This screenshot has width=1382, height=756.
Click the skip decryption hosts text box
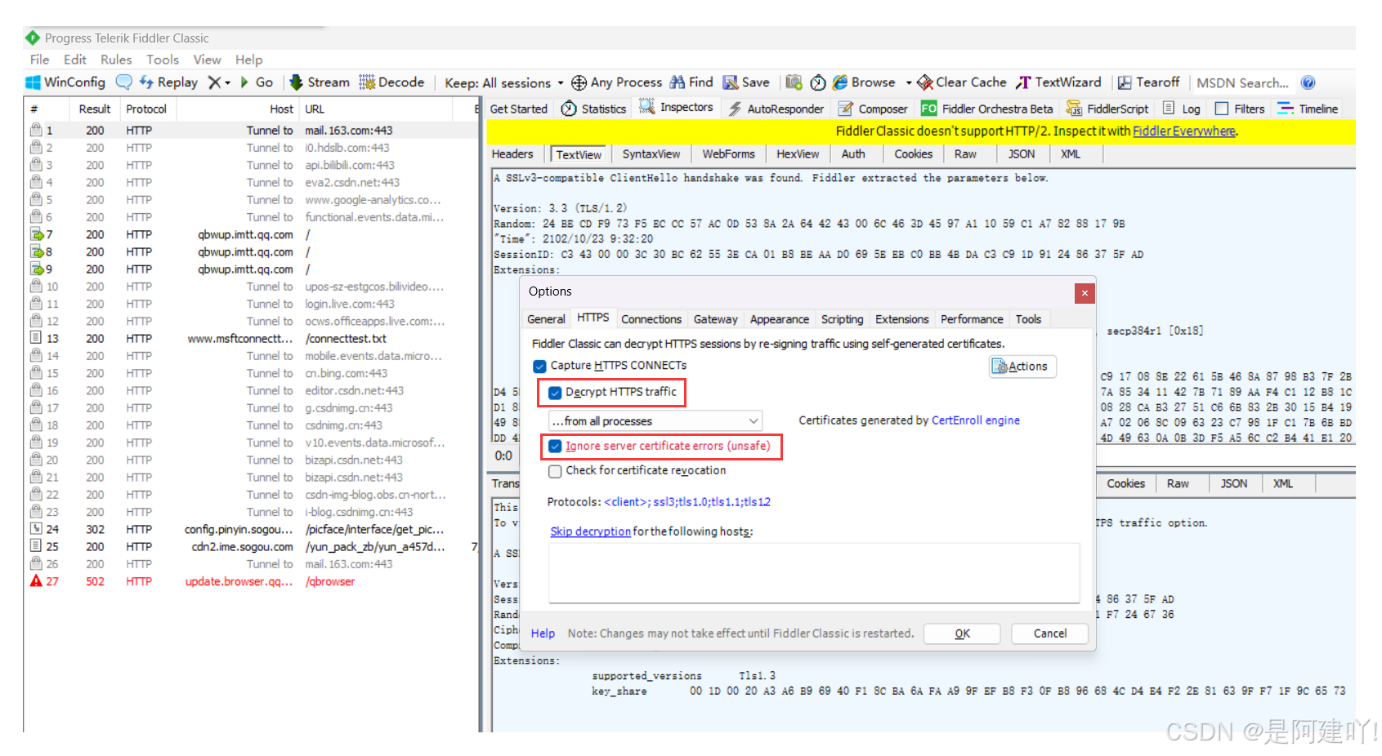pos(813,573)
